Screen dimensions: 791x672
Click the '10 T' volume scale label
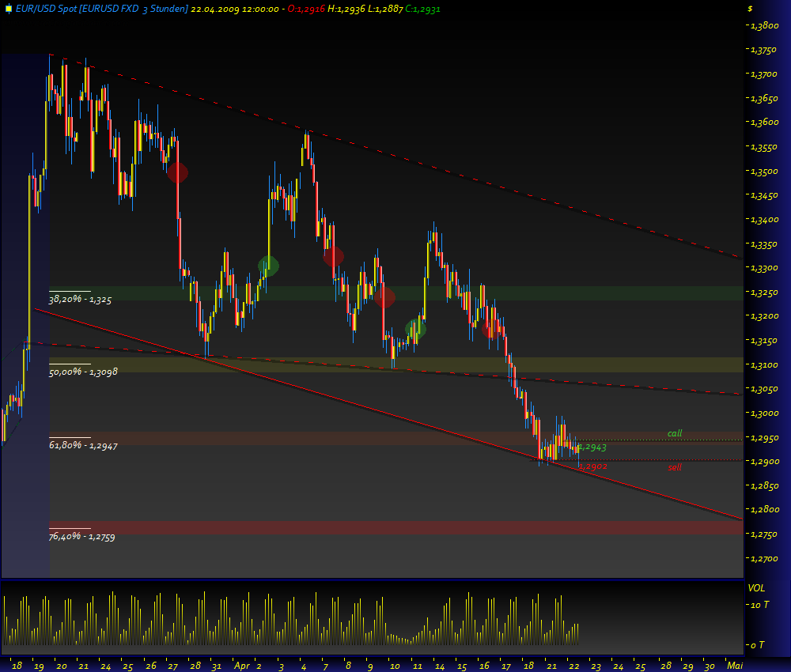[x=759, y=605]
